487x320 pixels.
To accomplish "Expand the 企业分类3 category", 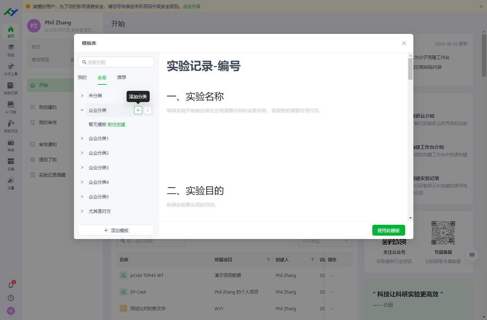I will point(82,167).
